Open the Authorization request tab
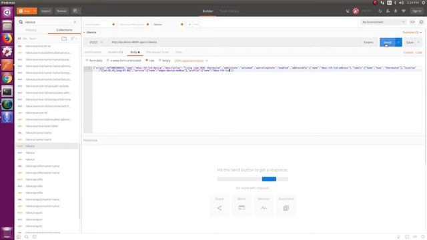 point(93,52)
